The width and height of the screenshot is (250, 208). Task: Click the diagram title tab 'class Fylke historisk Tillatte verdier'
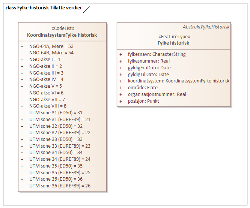click(x=44, y=8)
